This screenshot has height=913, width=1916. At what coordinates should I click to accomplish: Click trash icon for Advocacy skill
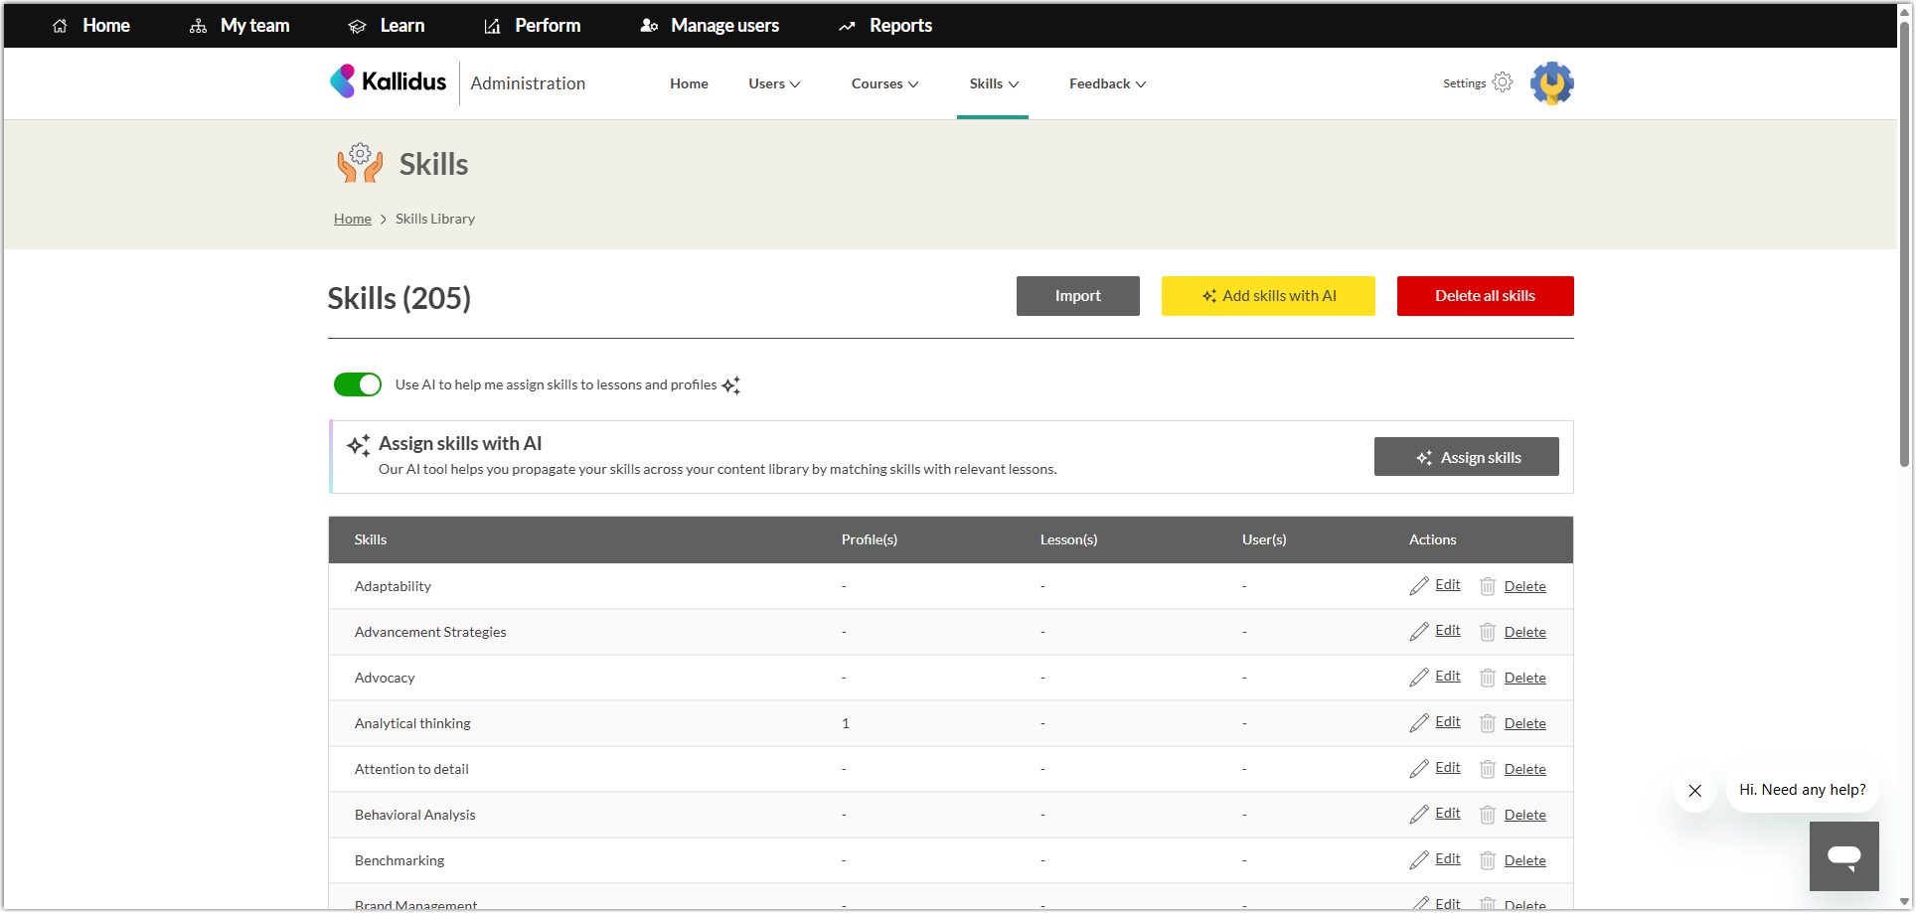[1487, 678]
